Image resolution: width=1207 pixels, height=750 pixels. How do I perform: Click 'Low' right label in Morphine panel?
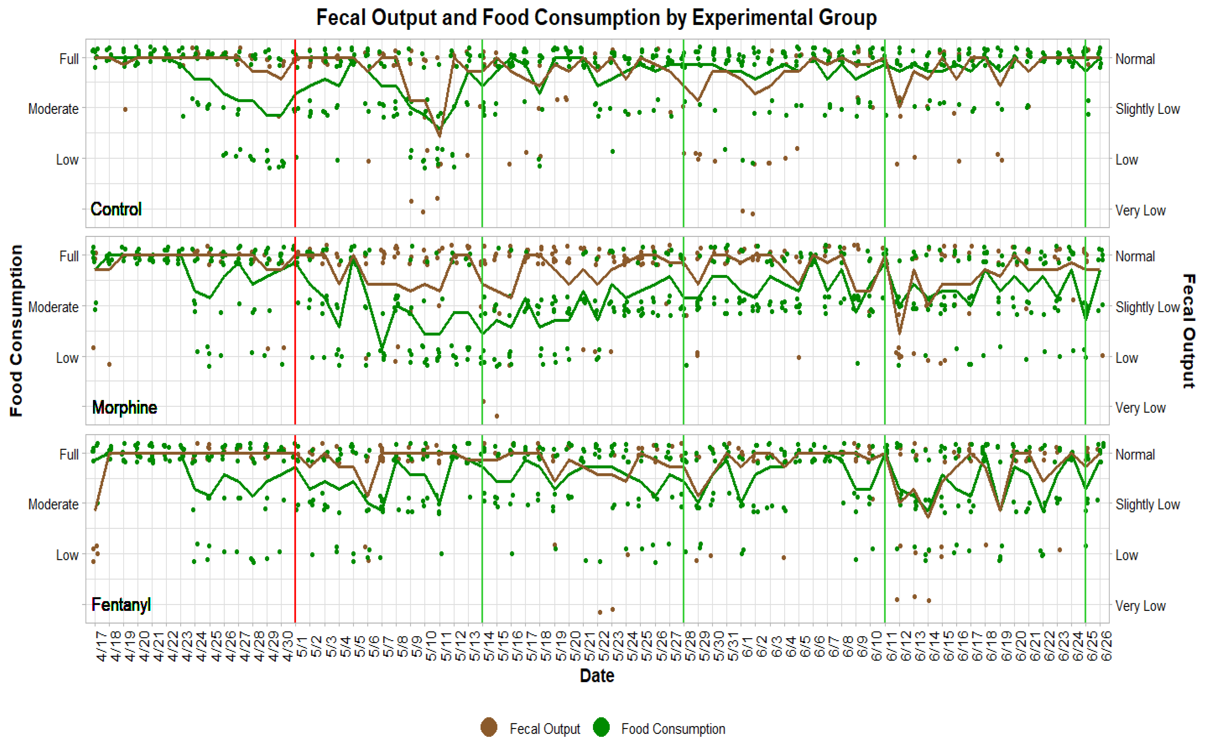(x=1127, y=358)
